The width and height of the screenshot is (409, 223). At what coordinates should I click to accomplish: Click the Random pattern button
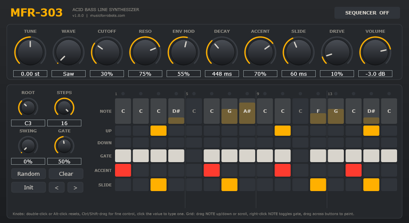click(x=29, y=174)
